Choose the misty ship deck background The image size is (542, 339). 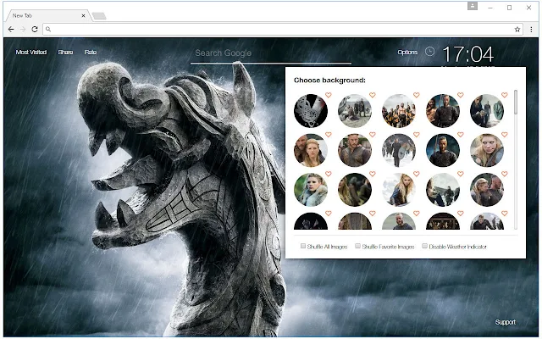click(443, 190)
